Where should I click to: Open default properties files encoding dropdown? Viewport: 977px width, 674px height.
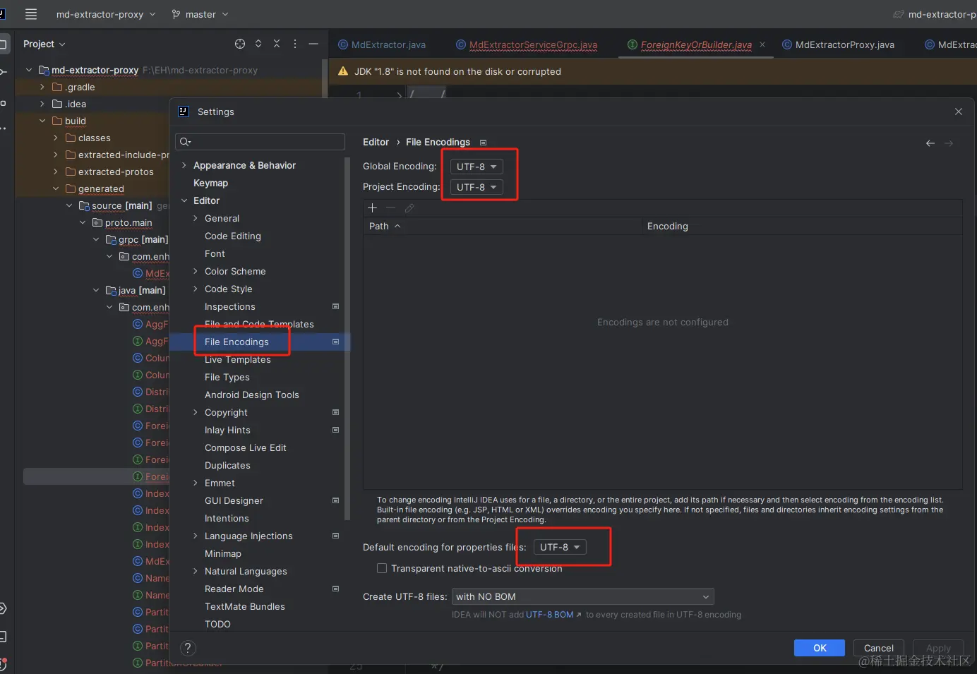click(560, 547)
